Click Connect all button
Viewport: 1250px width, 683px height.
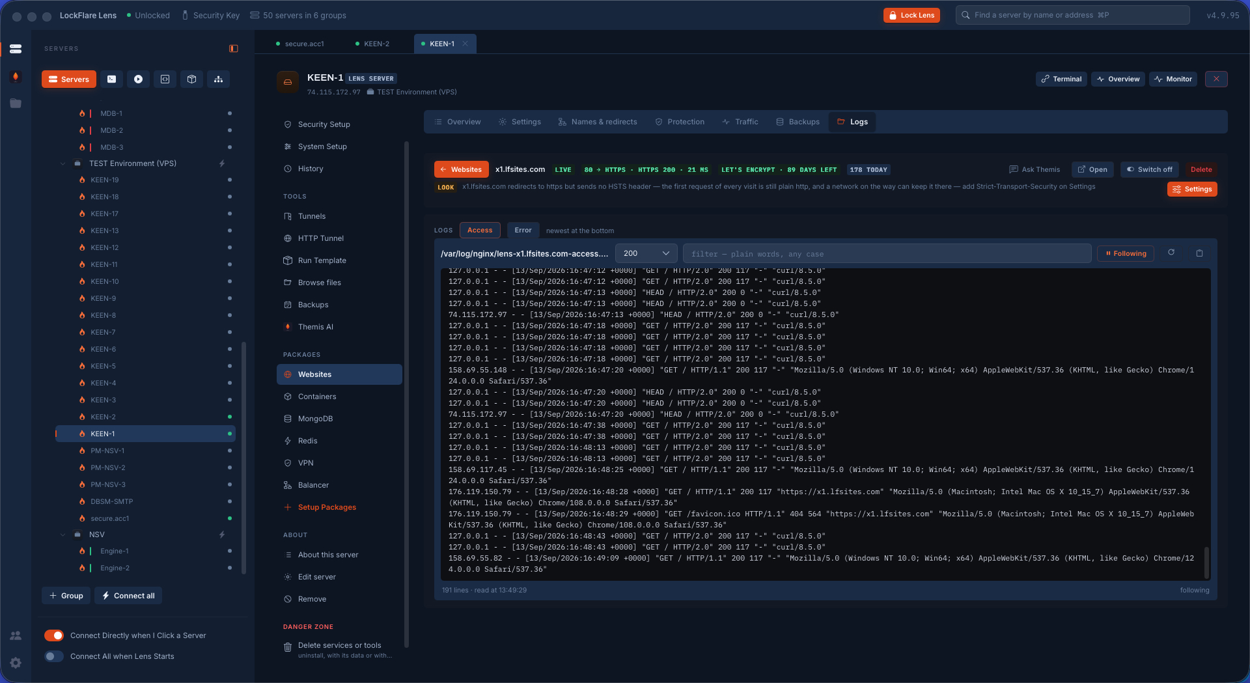tap(128, 596)
